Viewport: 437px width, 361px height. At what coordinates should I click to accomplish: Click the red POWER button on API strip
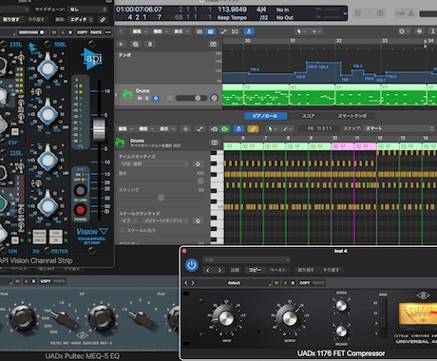pos(80,210)
